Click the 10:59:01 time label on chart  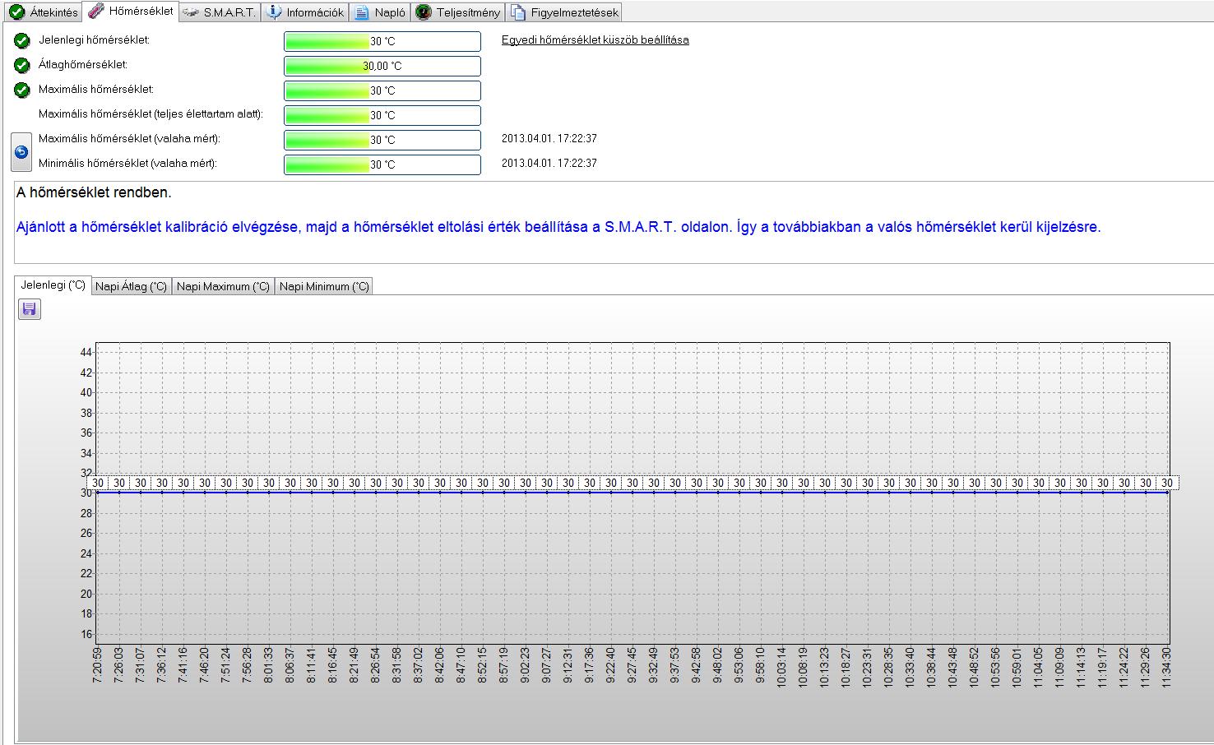click(x=1017, y=668)
